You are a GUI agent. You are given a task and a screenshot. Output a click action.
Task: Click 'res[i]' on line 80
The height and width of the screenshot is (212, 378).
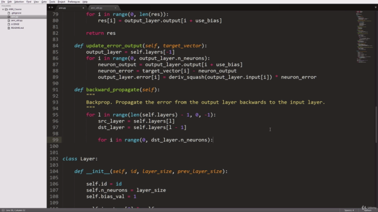[106, 21]
